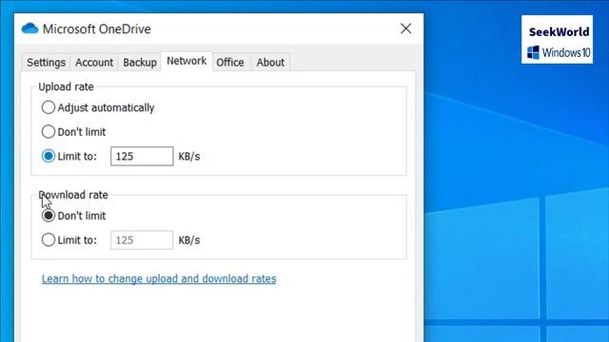Image resolution: width=609 pixels, height=342 pixels.
Task: Click the OneDrive cloud icon in title
Action: 29,28
